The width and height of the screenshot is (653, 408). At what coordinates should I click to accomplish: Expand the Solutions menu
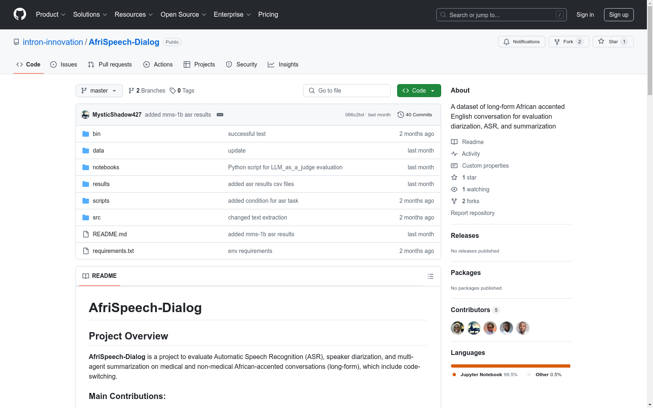click(90, 15)
